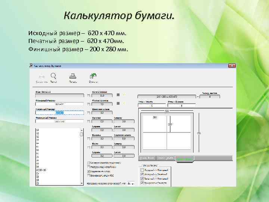This screenshot has height=202, width=269.
Task: Click the sheet count field showing 4
Action: (x=210, y=97)
